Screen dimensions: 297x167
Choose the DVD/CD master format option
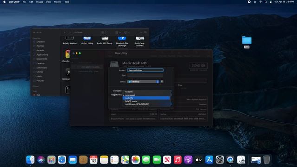pyautogui.click(x=146, y=101)
